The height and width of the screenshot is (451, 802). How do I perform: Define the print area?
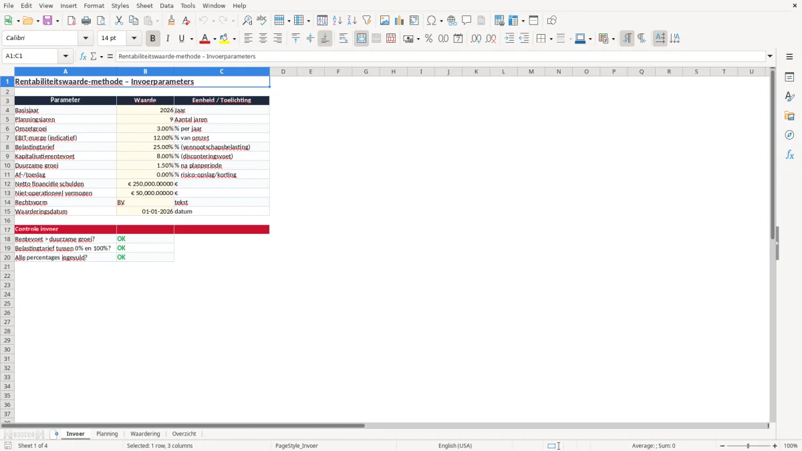[499, 21]
